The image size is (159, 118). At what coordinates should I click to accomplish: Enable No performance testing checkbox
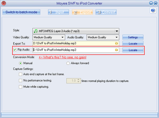tap(20, 81)
